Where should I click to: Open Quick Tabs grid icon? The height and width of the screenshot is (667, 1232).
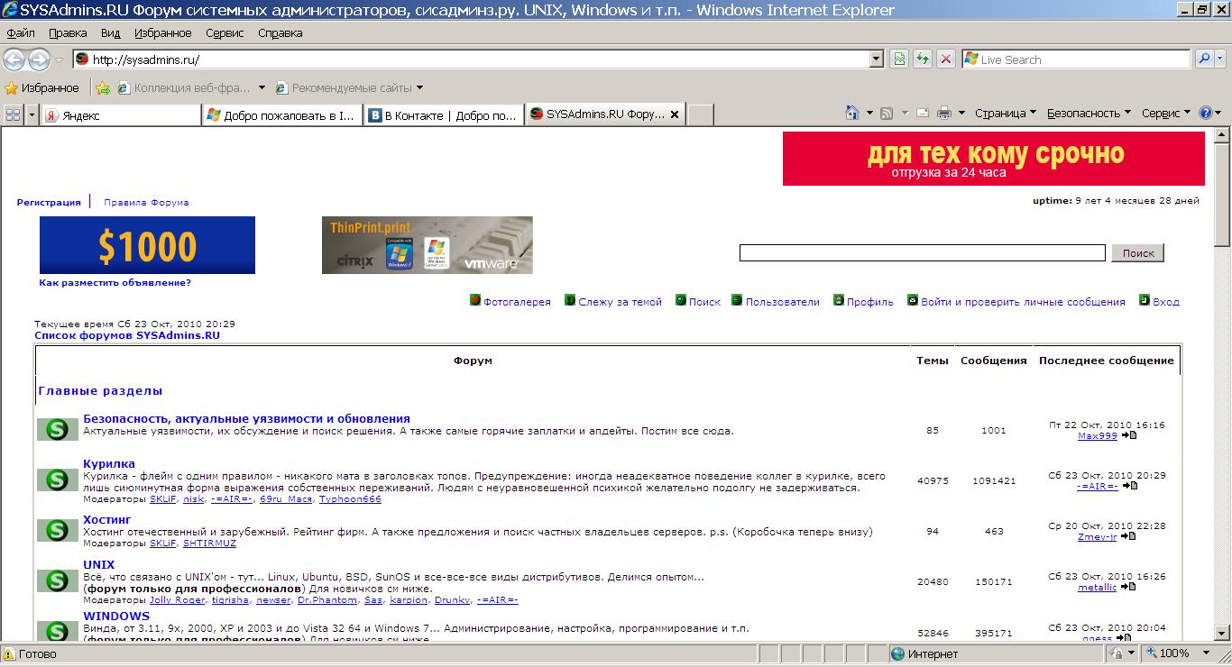(13, 114)
